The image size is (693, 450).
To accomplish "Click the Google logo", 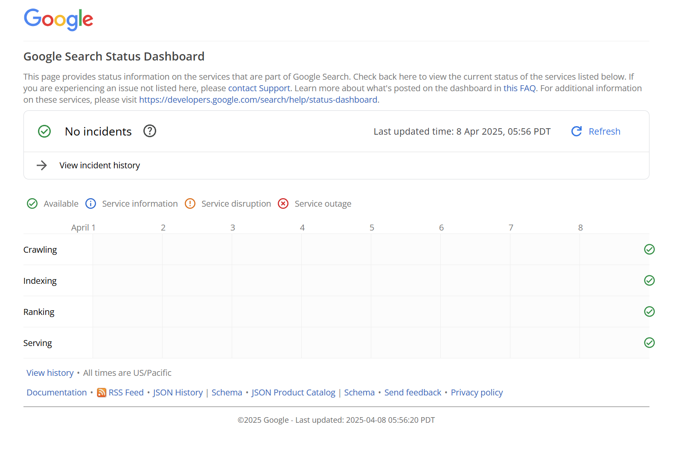I will point(58,20).
